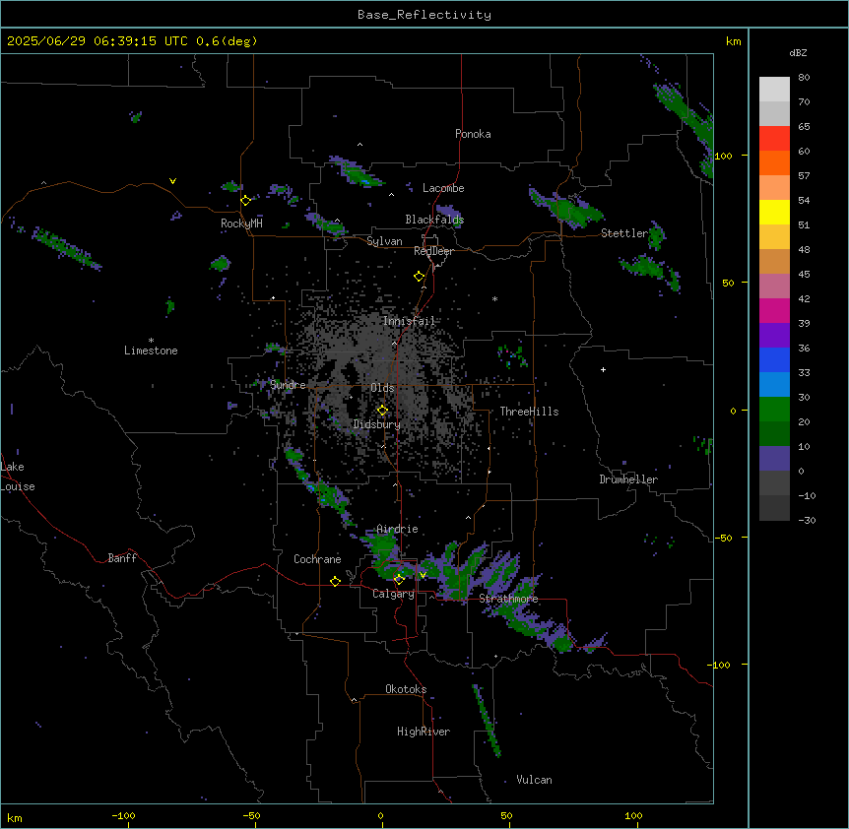Pick the yellow 51-54 dBZ legend swatch
849x829 pixels.
774,212
